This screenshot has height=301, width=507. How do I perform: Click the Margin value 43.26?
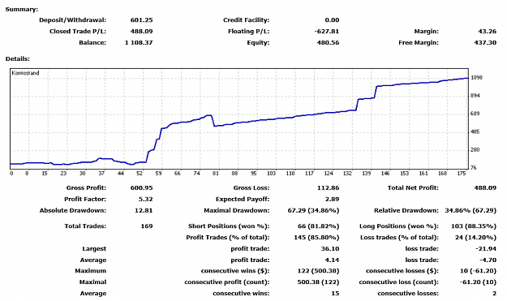tap(487, 32)
